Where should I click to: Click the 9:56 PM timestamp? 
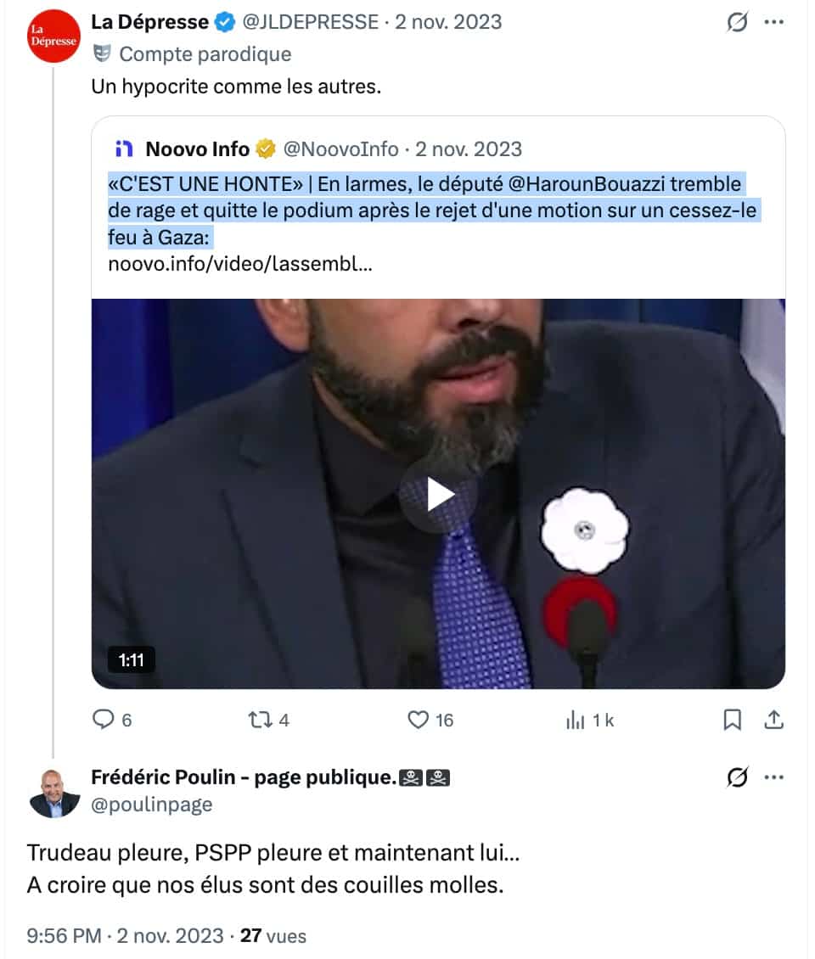(x=64, y=936)
